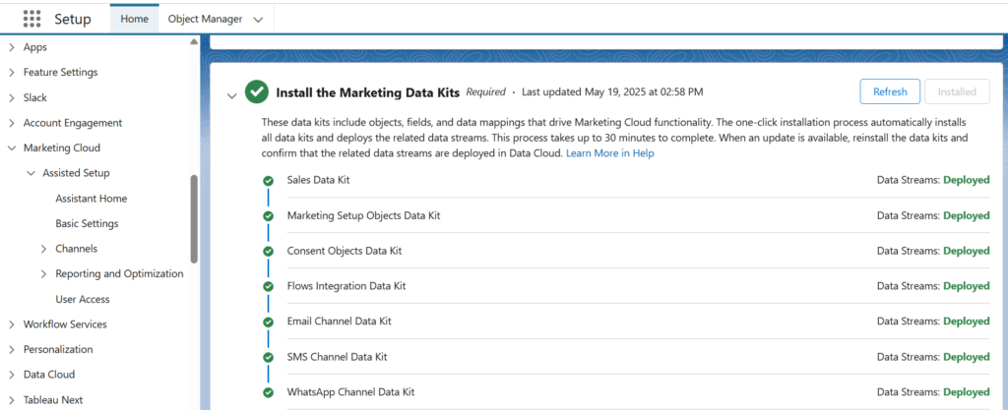Click the Refresh button

(x=890, y=91)
